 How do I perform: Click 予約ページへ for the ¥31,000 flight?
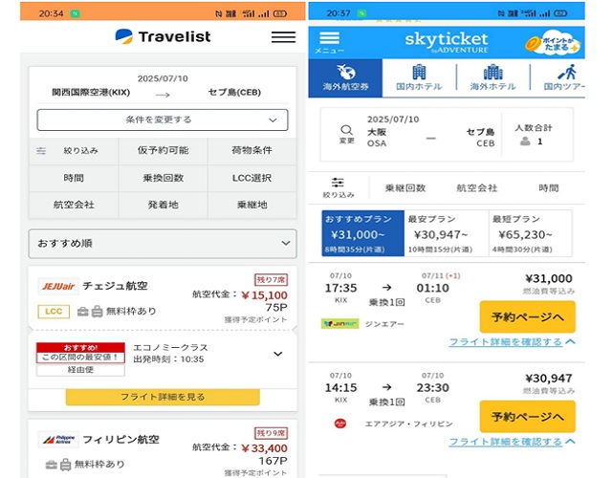click(x=527, y=316)
